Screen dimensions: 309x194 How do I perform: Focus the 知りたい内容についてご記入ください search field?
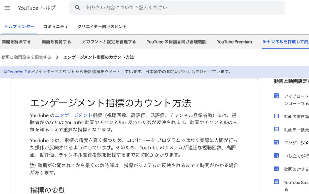[x=177, y=8]
